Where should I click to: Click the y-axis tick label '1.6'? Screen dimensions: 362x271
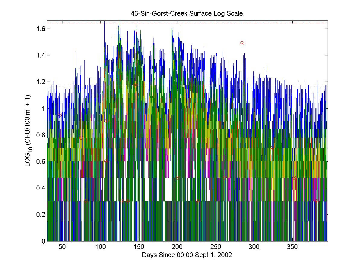[x=40, y=29]
